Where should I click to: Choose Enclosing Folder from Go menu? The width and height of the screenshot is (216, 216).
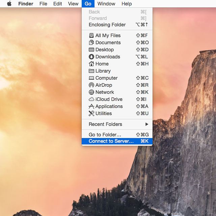tap(117, 25)
